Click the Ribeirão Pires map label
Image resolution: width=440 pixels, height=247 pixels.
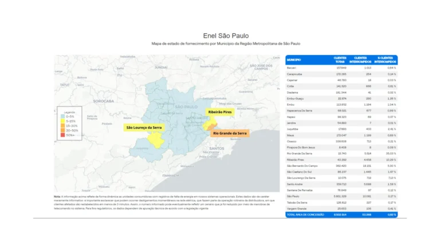(219, 112)
